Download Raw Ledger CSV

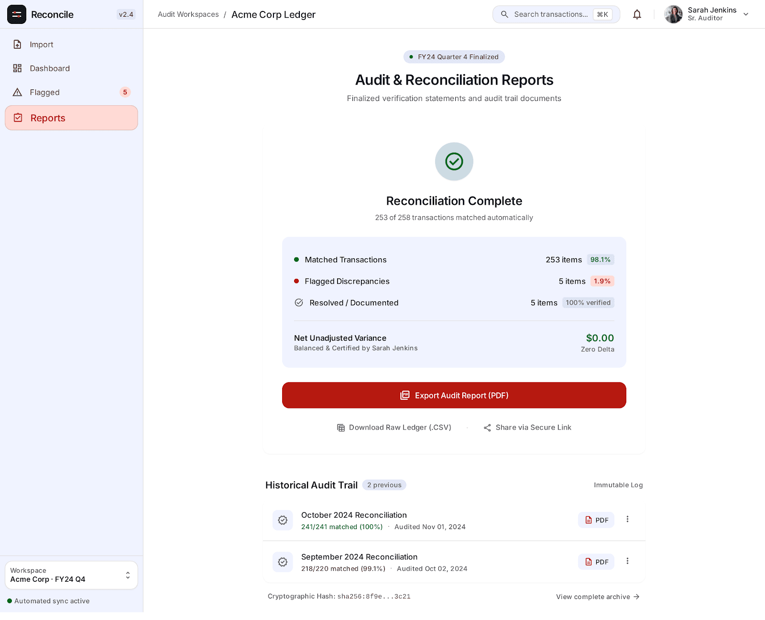(394, 428)
